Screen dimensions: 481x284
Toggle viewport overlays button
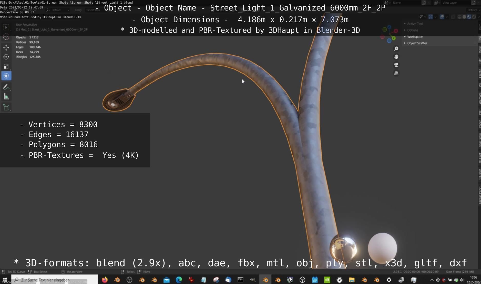point(442,17)
